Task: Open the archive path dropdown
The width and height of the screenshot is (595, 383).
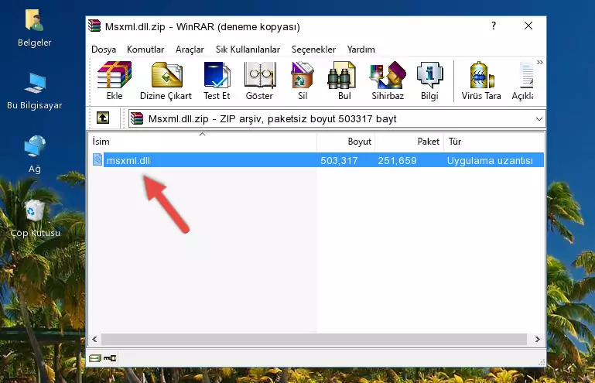Action: tap(539, 119)
